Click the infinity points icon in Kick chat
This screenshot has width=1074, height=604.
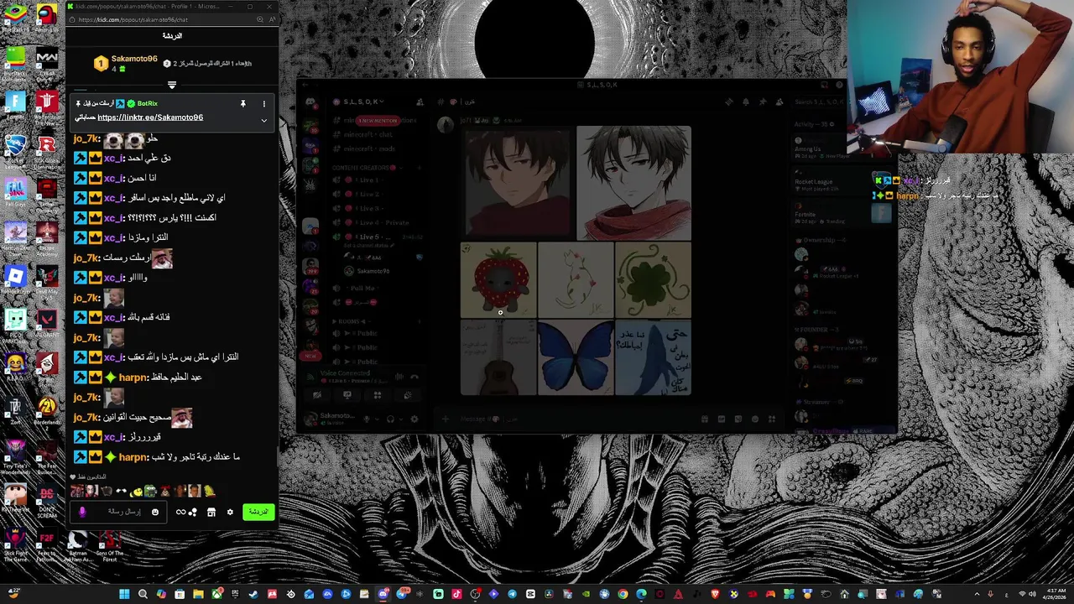[180, 512]
